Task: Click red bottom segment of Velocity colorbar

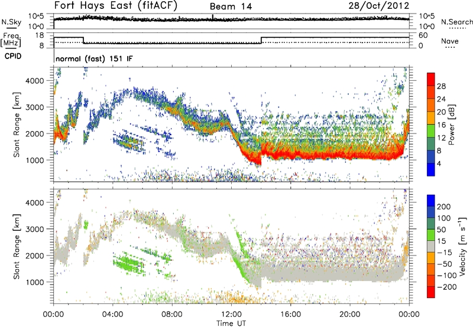Action: point(431,292)
